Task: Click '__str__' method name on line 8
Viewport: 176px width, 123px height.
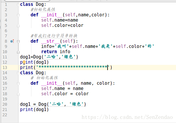Action: click(51, 41)
